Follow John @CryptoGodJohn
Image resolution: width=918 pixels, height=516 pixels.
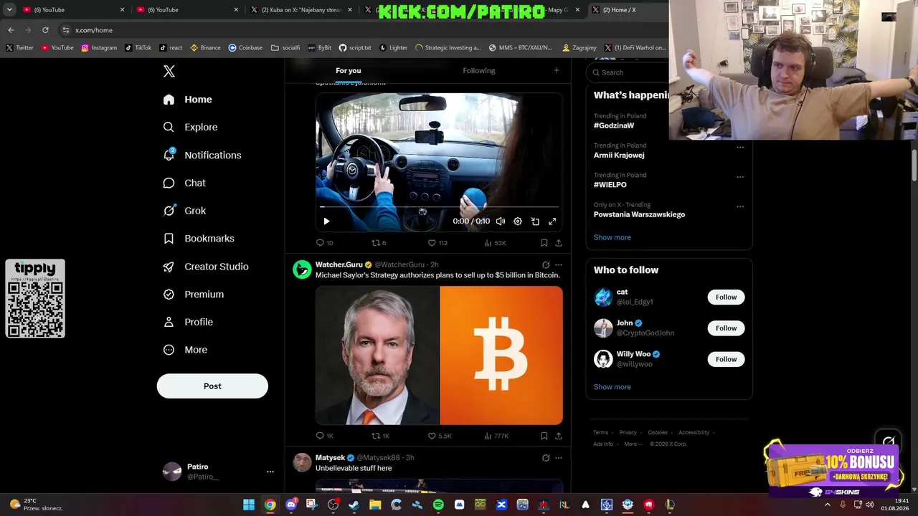pos(726,328)
